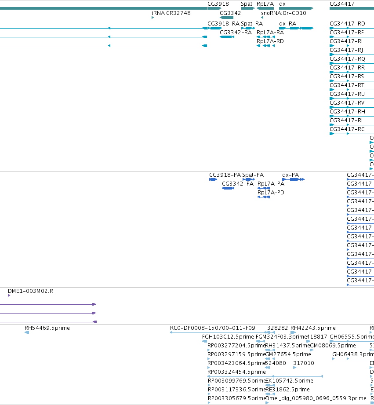The image size is (374, 405).
Task: Select the RpL7A gene feature
Action: [265, 8]
